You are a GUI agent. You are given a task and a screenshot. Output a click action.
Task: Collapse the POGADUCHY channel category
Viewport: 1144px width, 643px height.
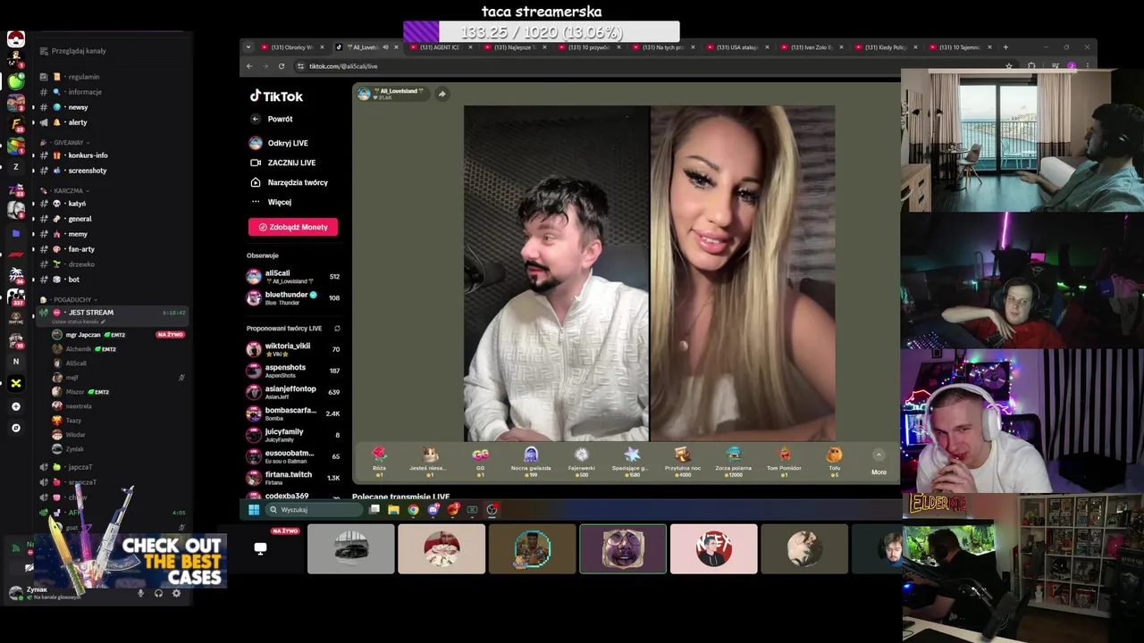[x=70, y=300]
